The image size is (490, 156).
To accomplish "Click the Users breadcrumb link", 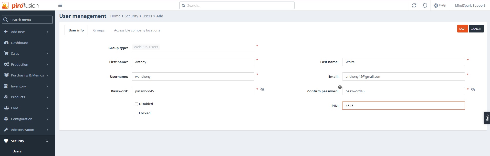I will [x=147, y=16].
